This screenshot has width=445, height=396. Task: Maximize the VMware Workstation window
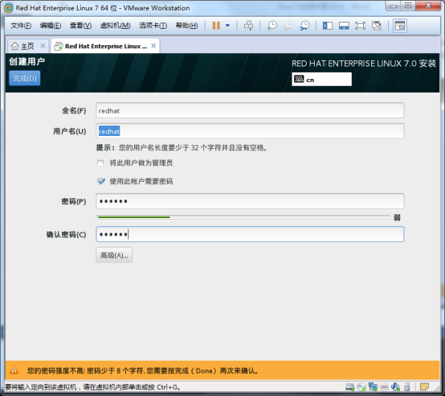408,6
